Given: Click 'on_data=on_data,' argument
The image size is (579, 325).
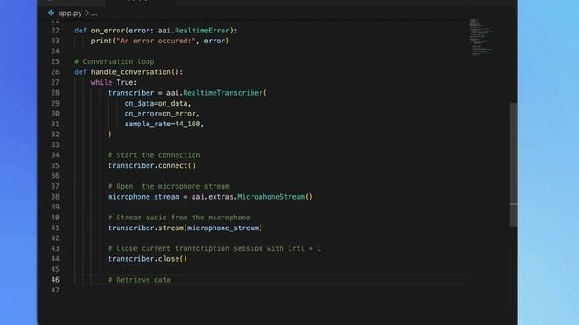Looking at the screenshot, I should point(157,103).
